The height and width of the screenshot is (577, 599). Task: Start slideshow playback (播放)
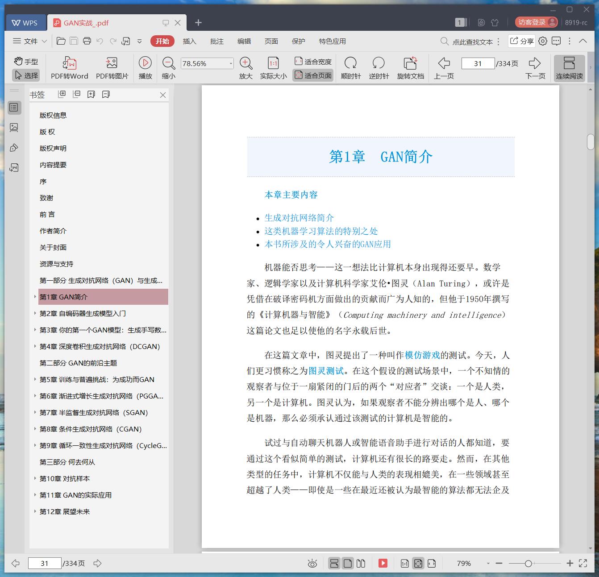[145, 68]
